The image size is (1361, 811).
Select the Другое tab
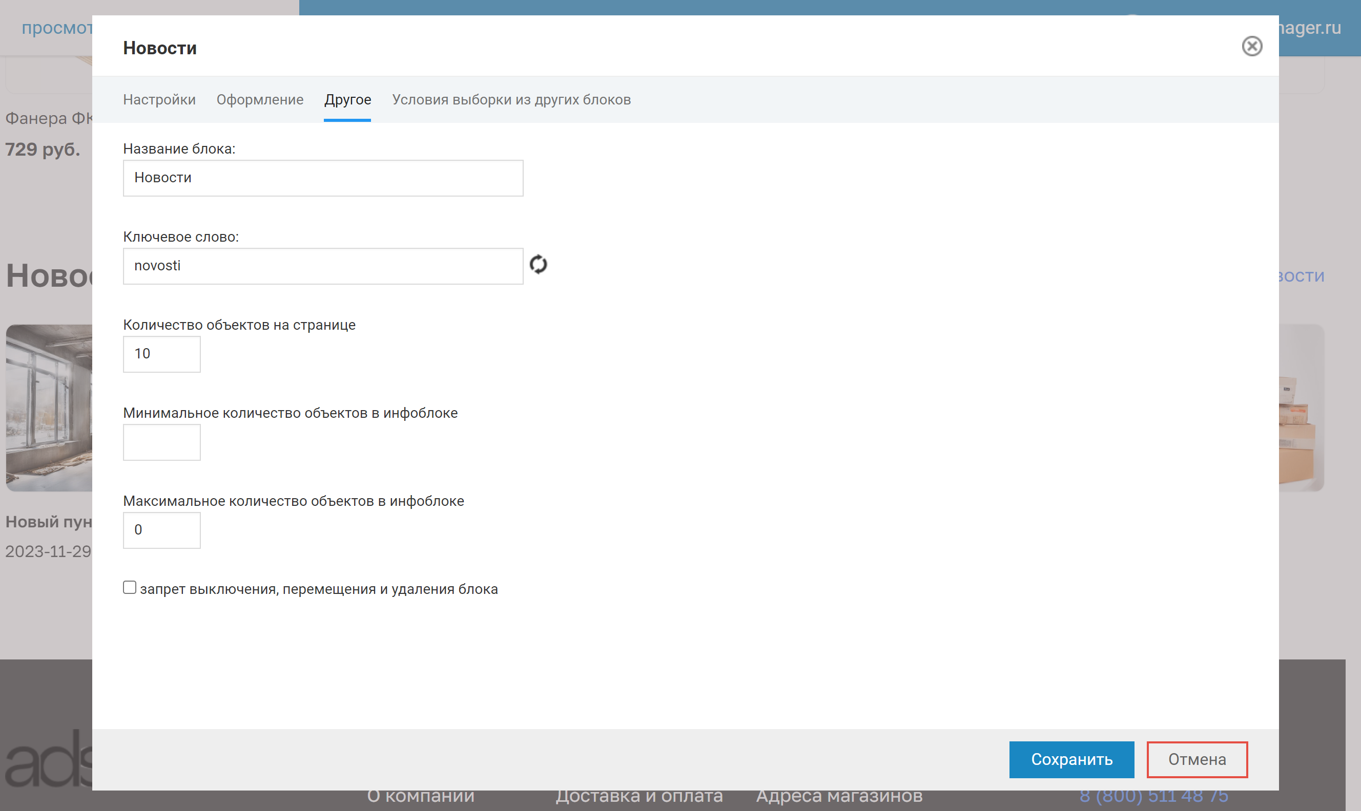pos(347,99)
